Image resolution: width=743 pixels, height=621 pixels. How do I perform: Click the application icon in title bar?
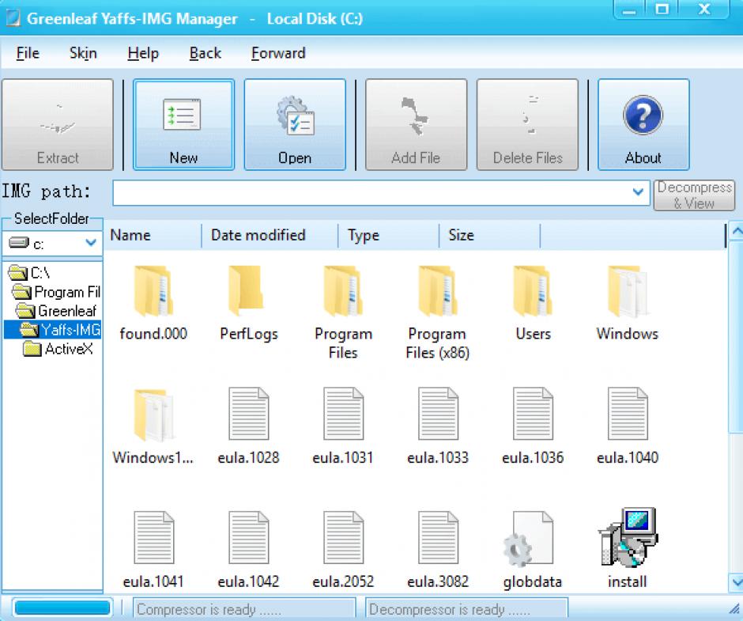(x=13, y=18)
